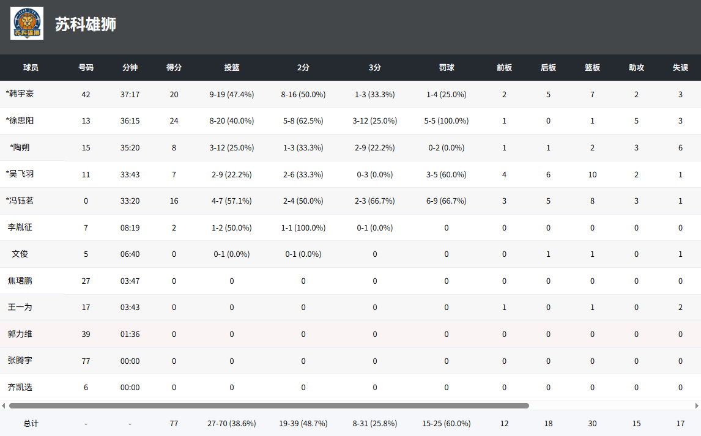The image size is (701, 436).
Task: Select the 球员 column header
Action: [31, 67]
